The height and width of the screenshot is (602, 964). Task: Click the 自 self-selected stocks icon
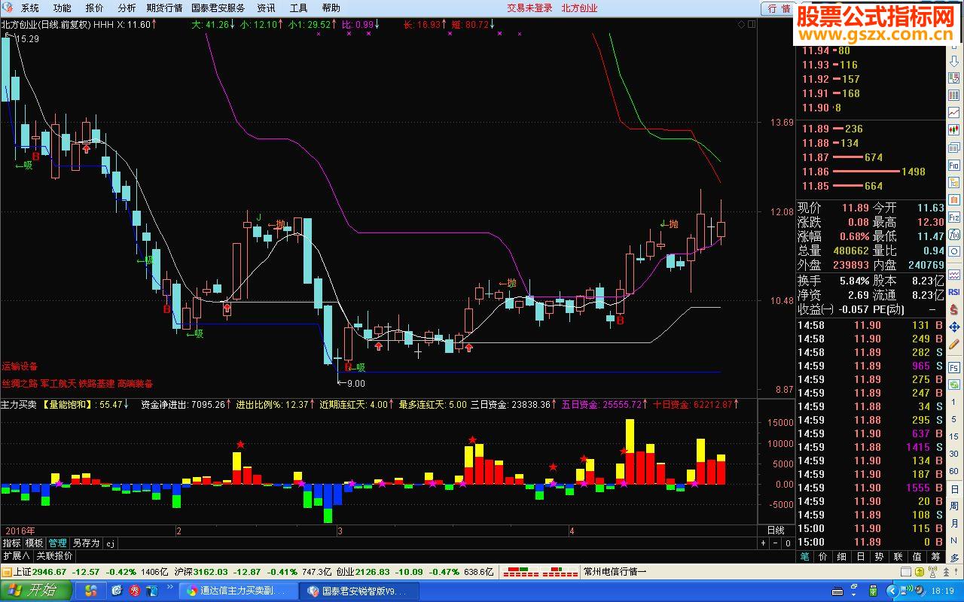[954, 199]
